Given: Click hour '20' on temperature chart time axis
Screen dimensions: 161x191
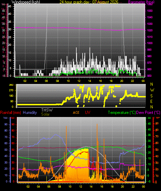Looking at the screenshot, I should [x=122, y=187].
